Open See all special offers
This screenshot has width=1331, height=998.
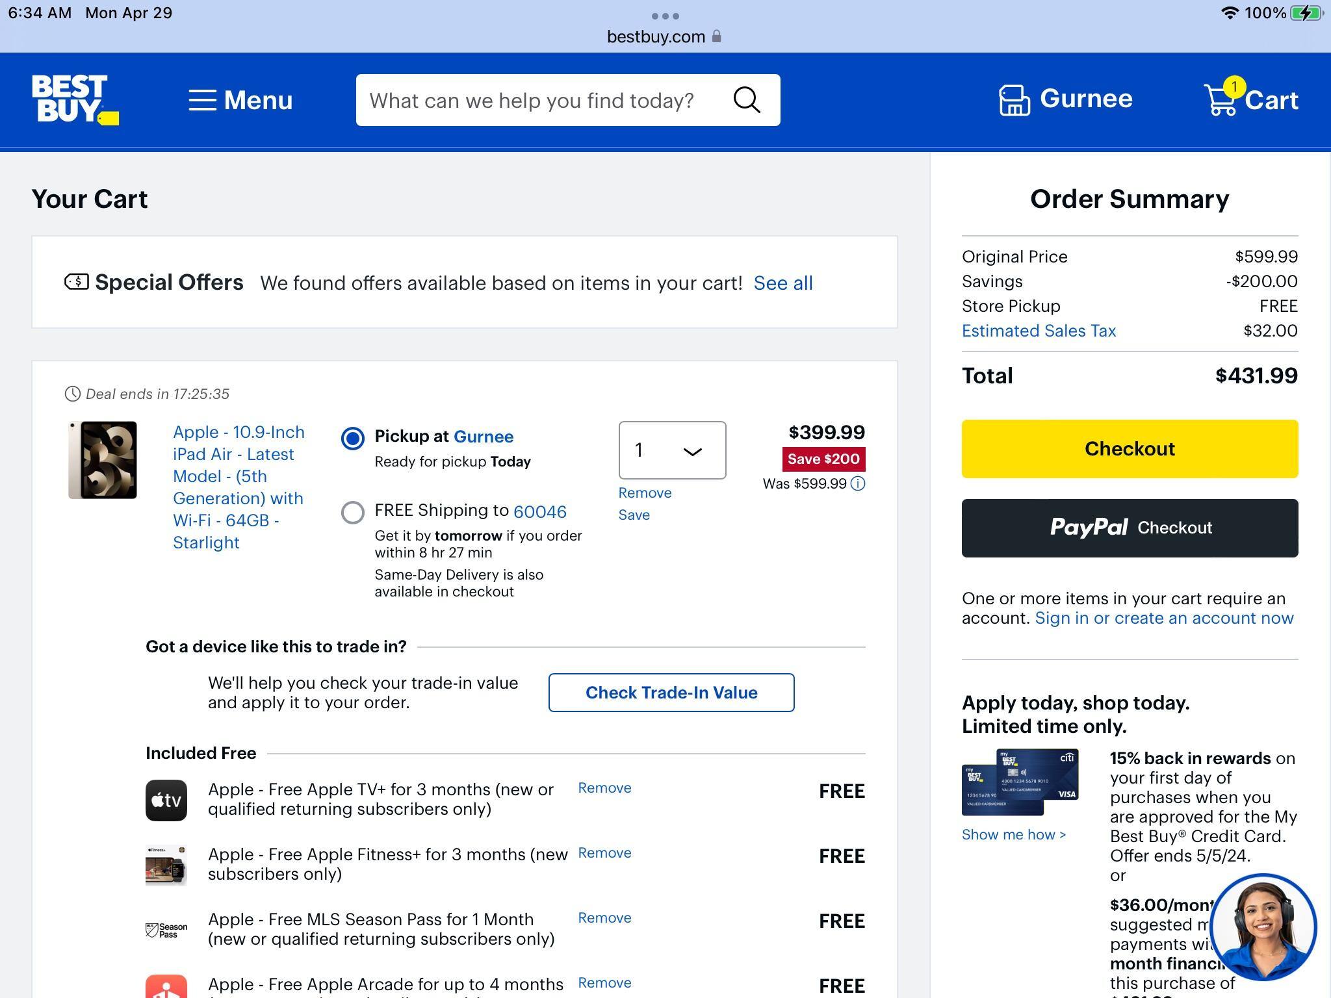(x=782, y=283)
